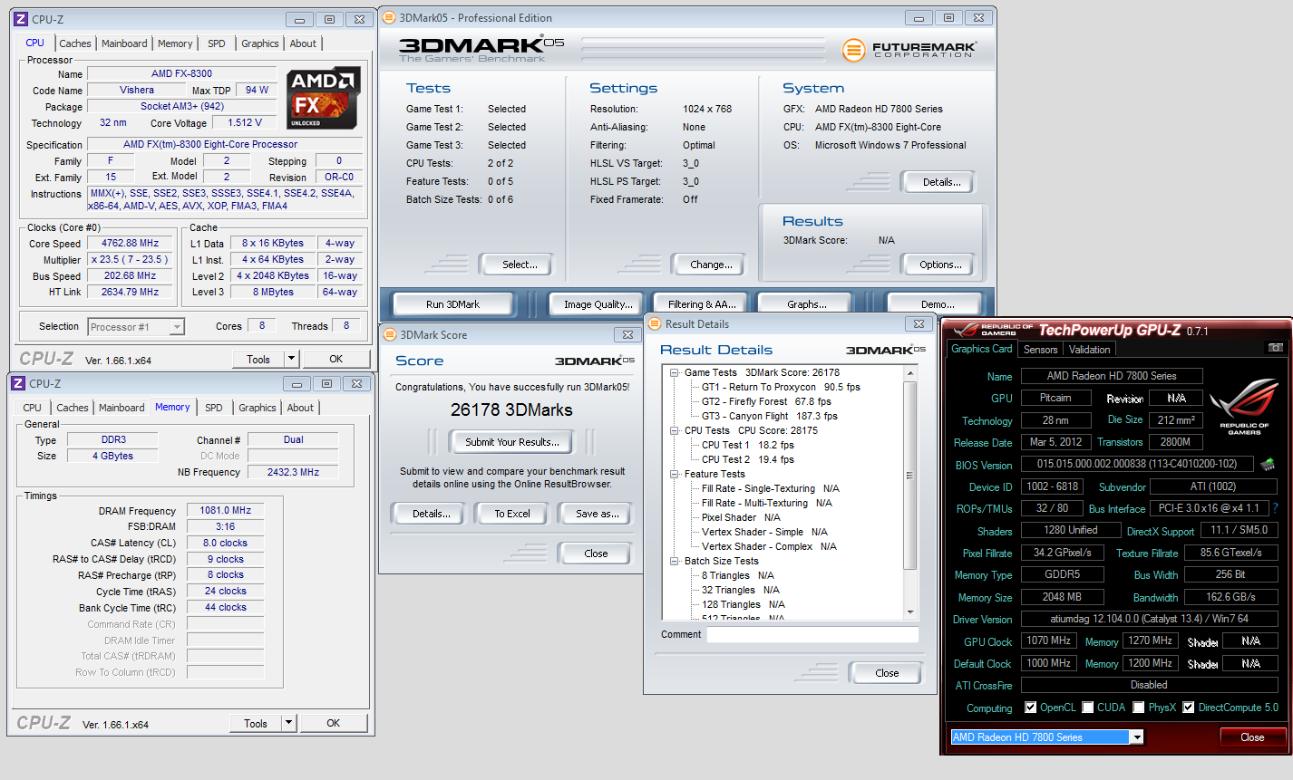This screenshot has width=1293, height=780.
Task: Click the CPU-Z icon in Memory window title bar
Action: point(18,383)
